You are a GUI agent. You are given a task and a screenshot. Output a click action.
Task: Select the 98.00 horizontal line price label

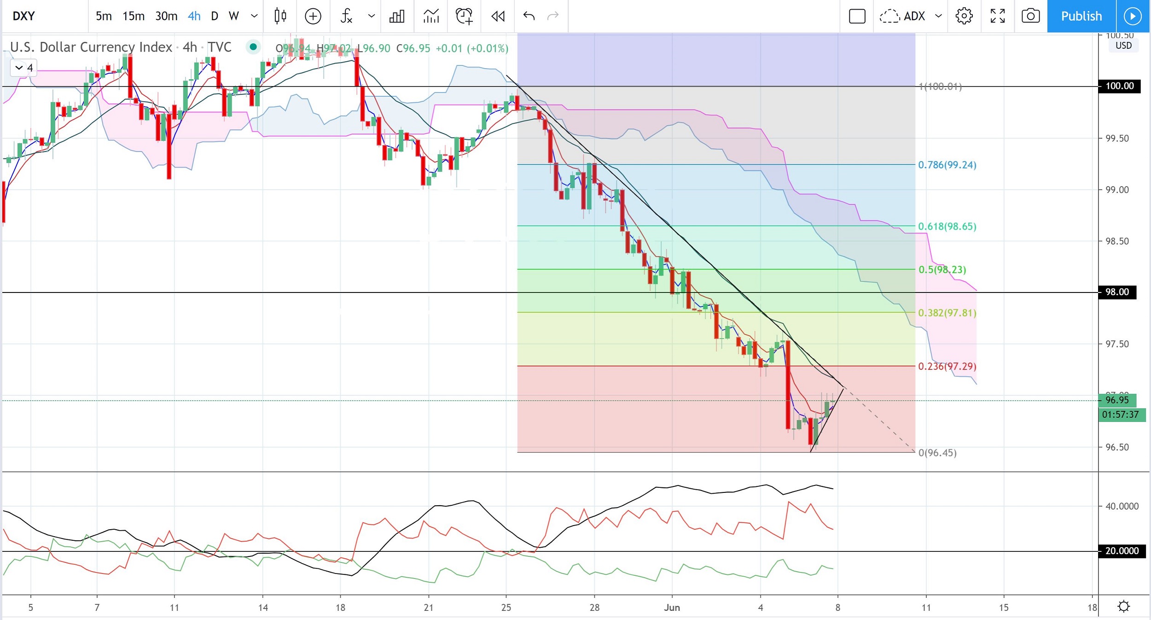[x=1117, y=292]
